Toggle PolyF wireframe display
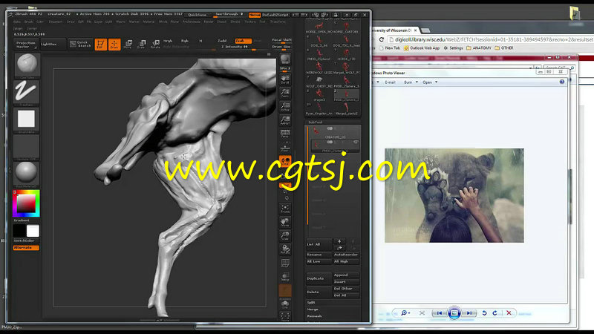The width and height of the screenshot is (594, 334). (x=285, y=263)
